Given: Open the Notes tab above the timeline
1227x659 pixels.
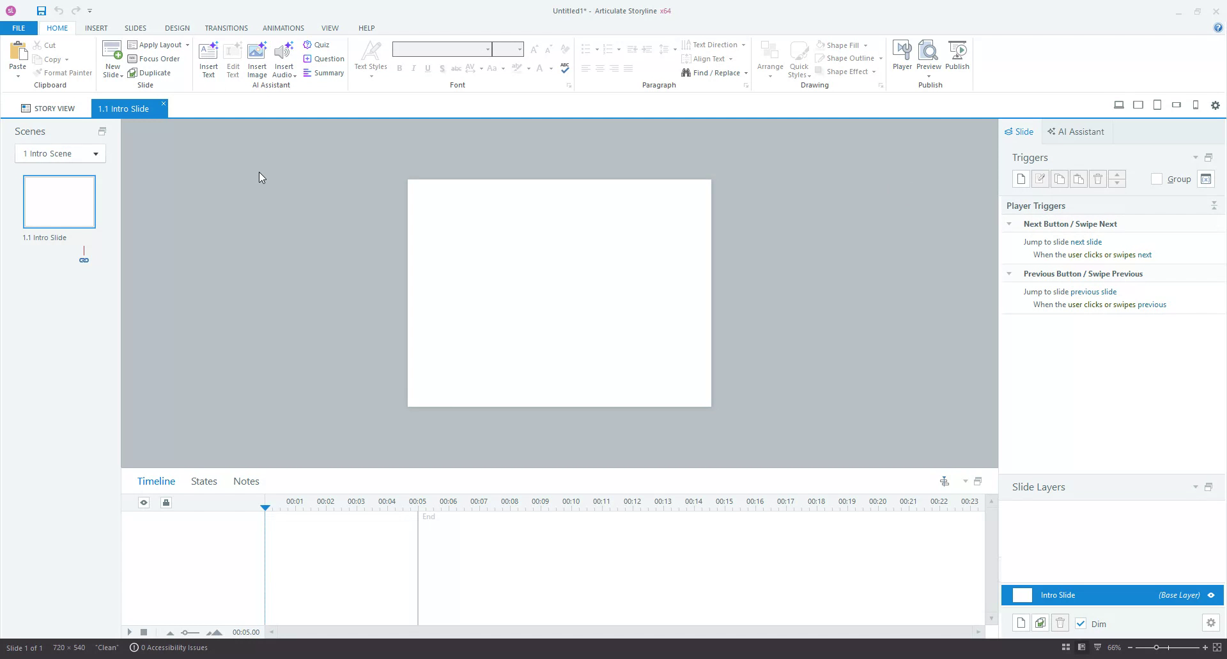Looking at the screenshot, I should pos(245,481).
